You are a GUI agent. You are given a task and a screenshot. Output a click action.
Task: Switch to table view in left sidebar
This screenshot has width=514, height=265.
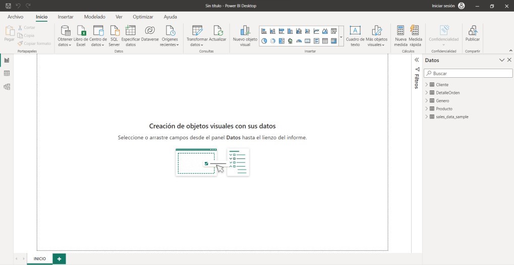[x=7, y=74]
